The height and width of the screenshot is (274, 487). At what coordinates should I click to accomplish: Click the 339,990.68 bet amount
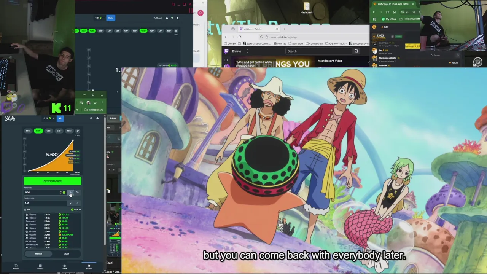67,235
